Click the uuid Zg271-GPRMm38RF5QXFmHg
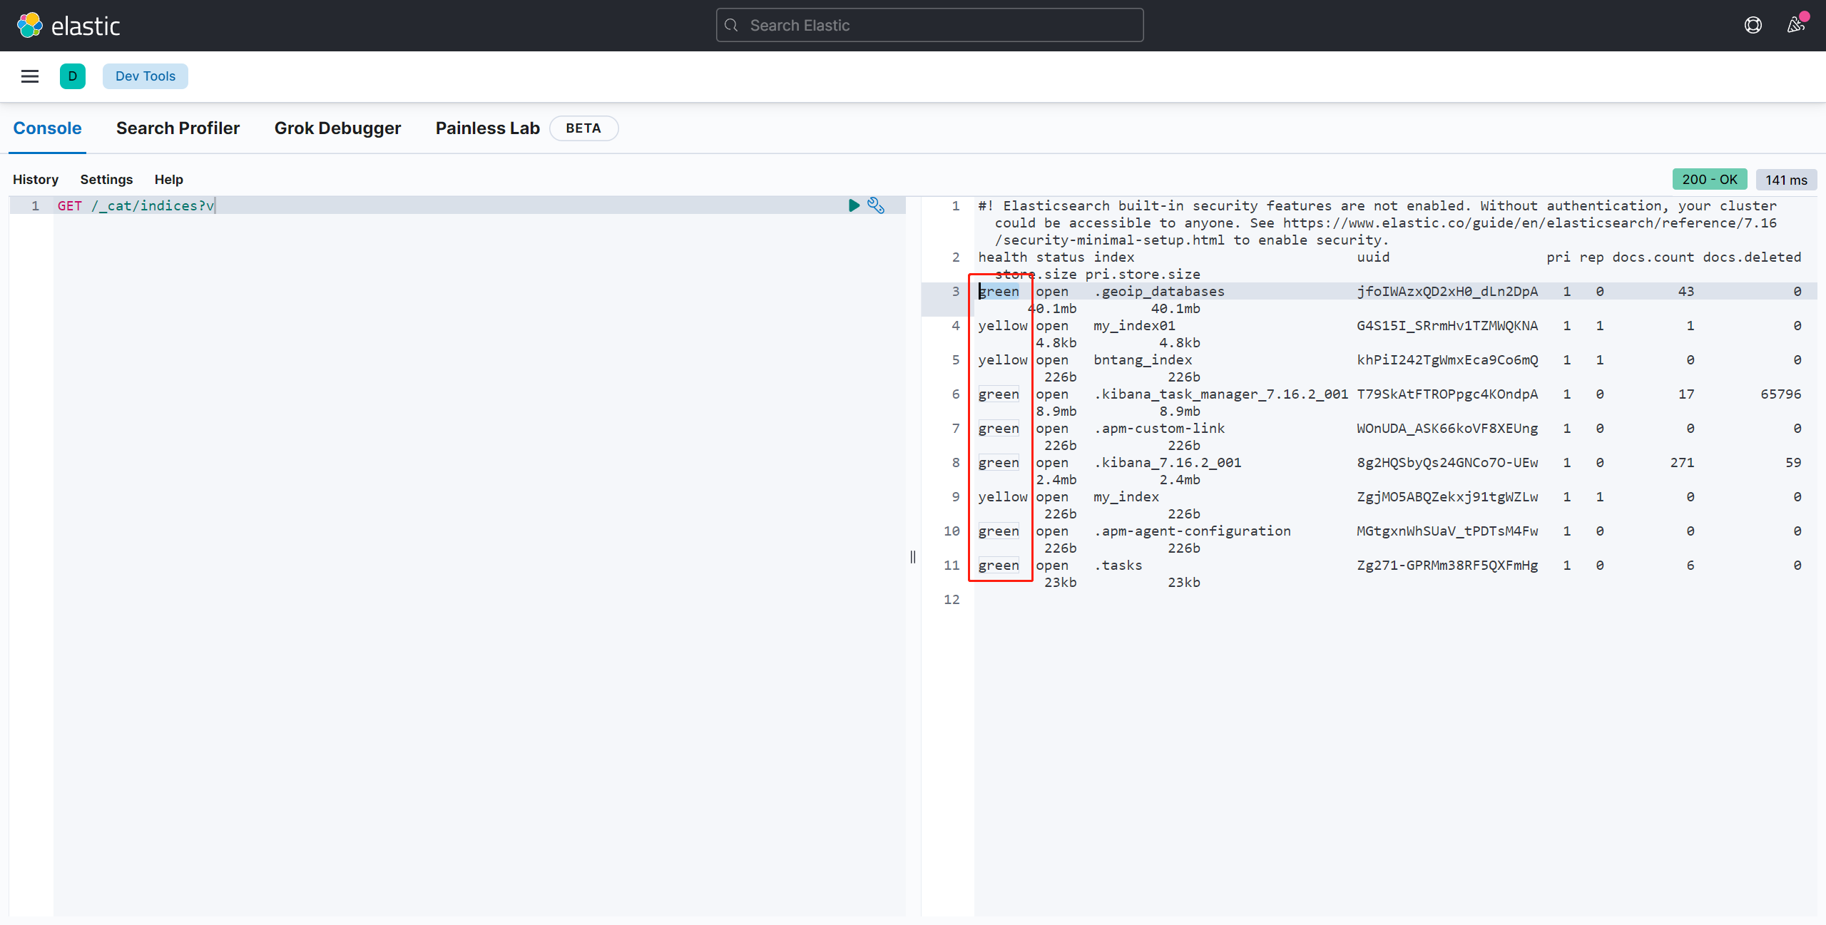The height and width of the screenshot is (925, 1826). point(1447,565)
